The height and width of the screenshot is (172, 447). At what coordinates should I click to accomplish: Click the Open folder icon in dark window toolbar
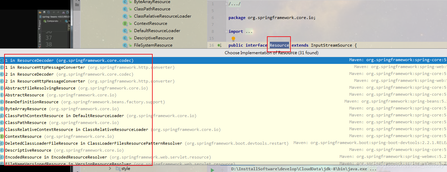[x=40, y=12]
